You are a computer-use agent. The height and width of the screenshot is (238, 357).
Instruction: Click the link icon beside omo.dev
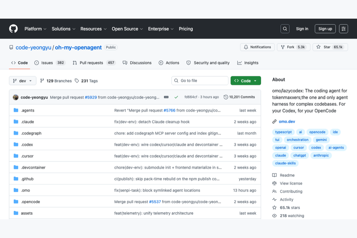coord(274,122)
